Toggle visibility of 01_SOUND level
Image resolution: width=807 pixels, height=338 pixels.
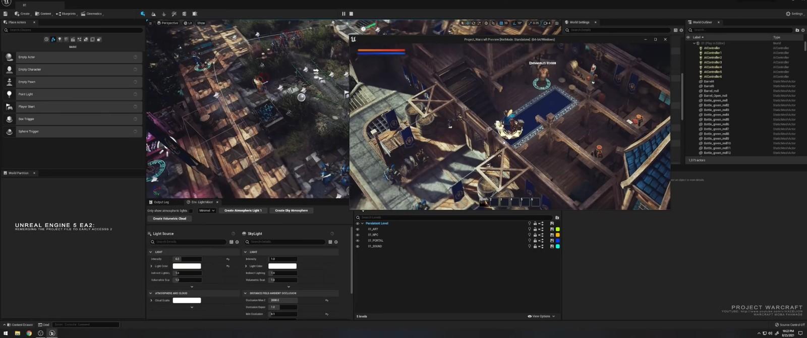358,246
